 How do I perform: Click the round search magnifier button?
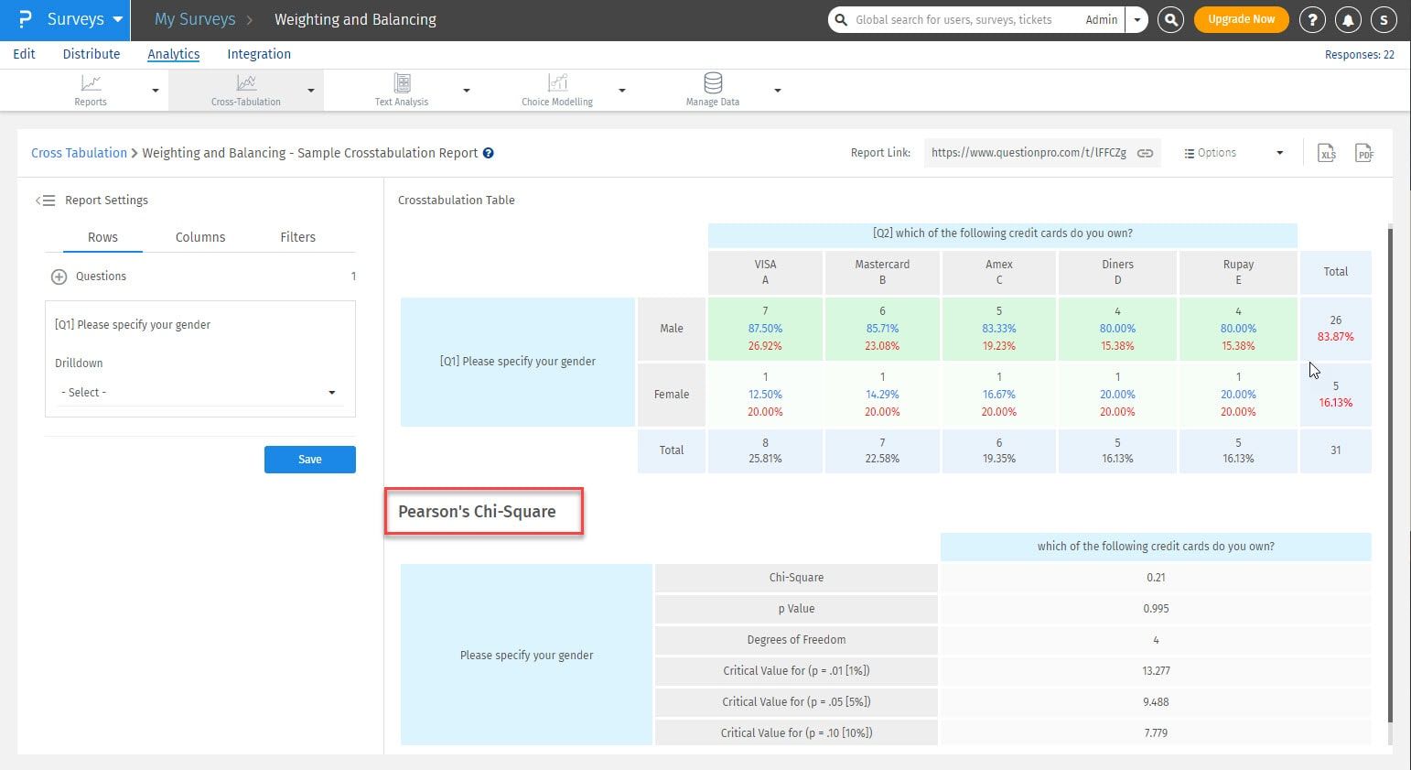click(x=1170, y=19)
